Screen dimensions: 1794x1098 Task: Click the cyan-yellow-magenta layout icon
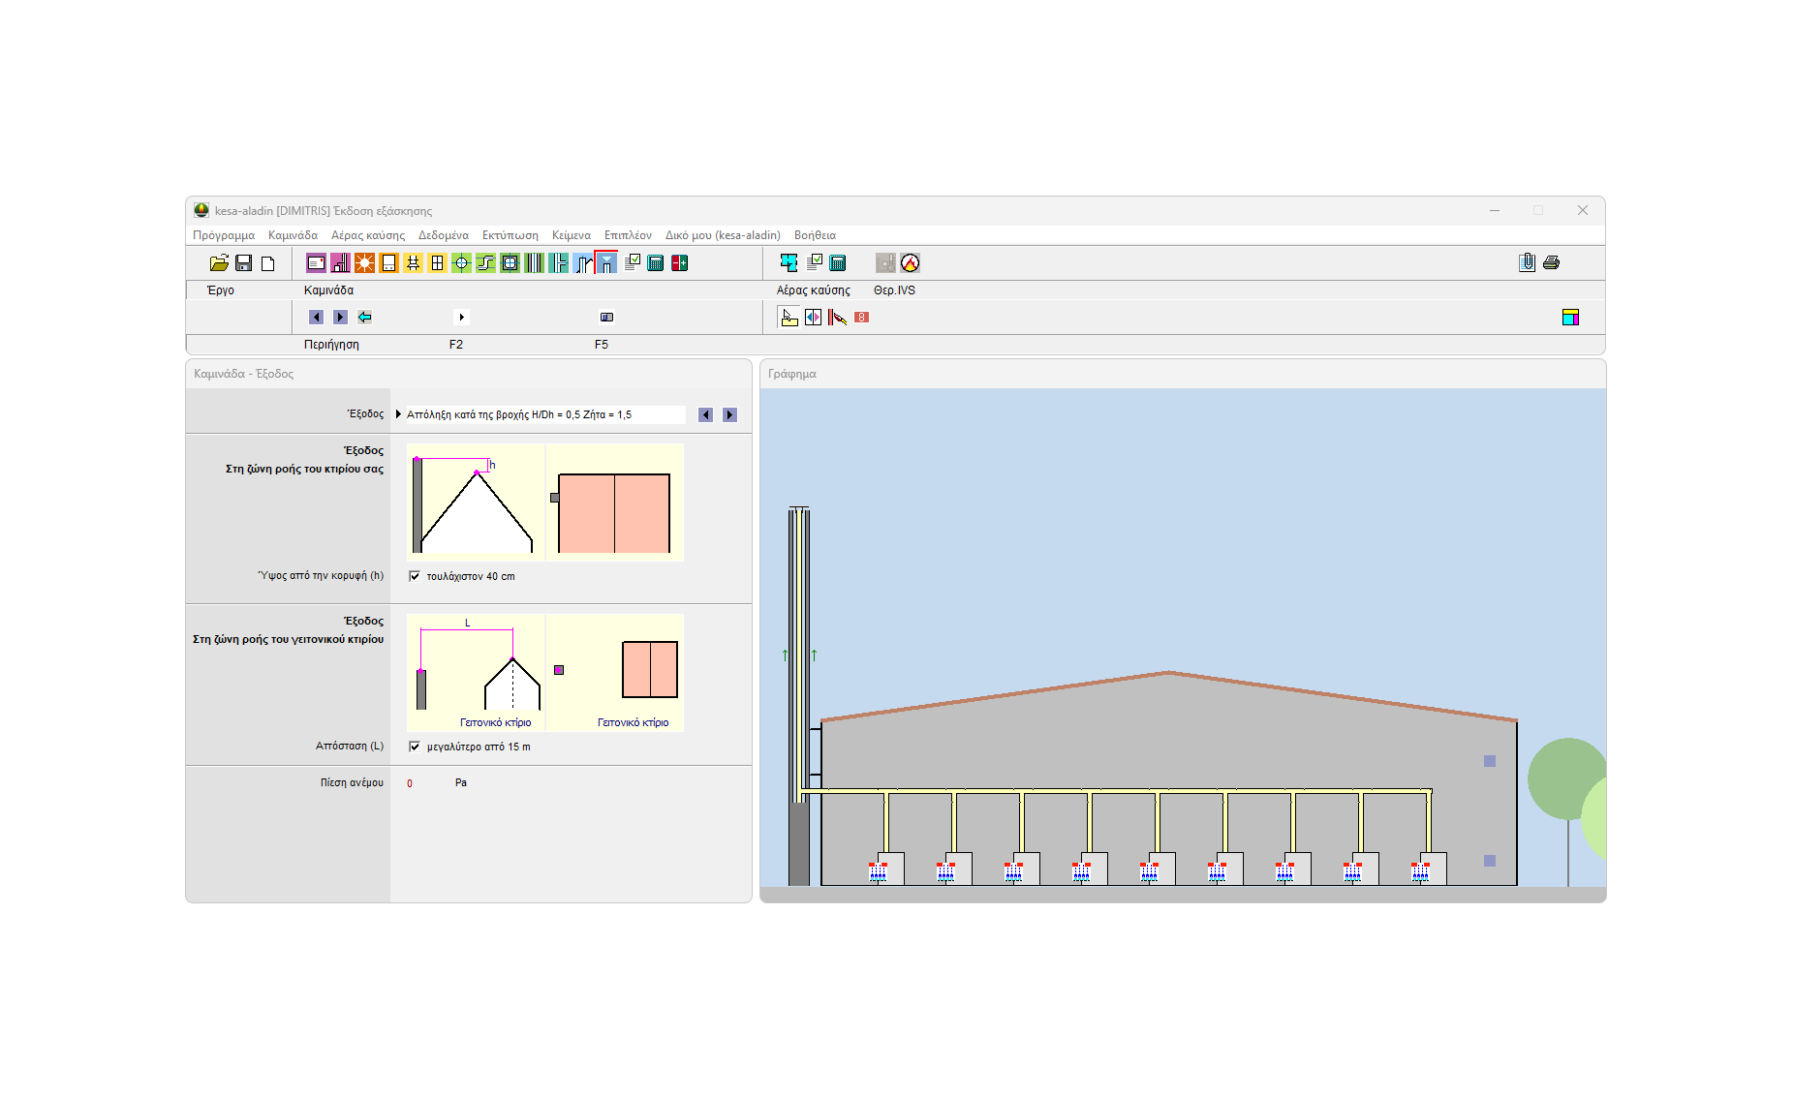[x=1570, y=318]
